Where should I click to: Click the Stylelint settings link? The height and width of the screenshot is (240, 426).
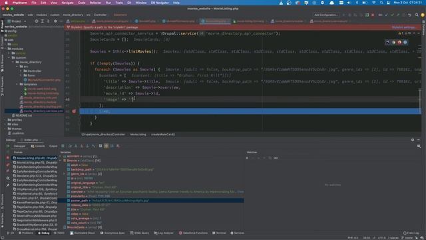pos(404,27)
